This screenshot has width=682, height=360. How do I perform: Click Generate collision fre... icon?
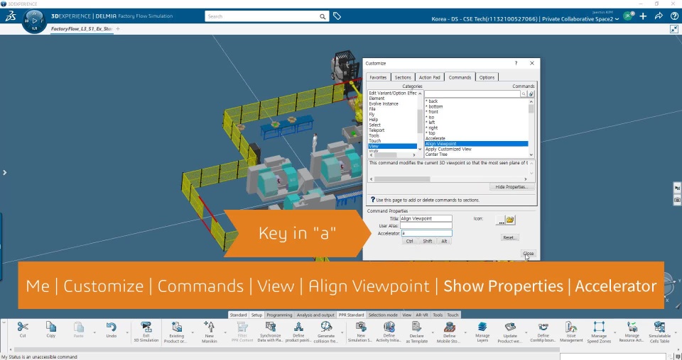(x=326, y=327)
